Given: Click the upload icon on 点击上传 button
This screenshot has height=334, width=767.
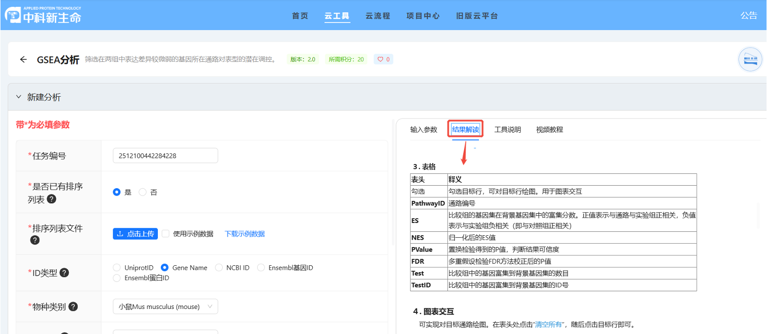Looking at the screenshot, I should click(x=120, y=233).
